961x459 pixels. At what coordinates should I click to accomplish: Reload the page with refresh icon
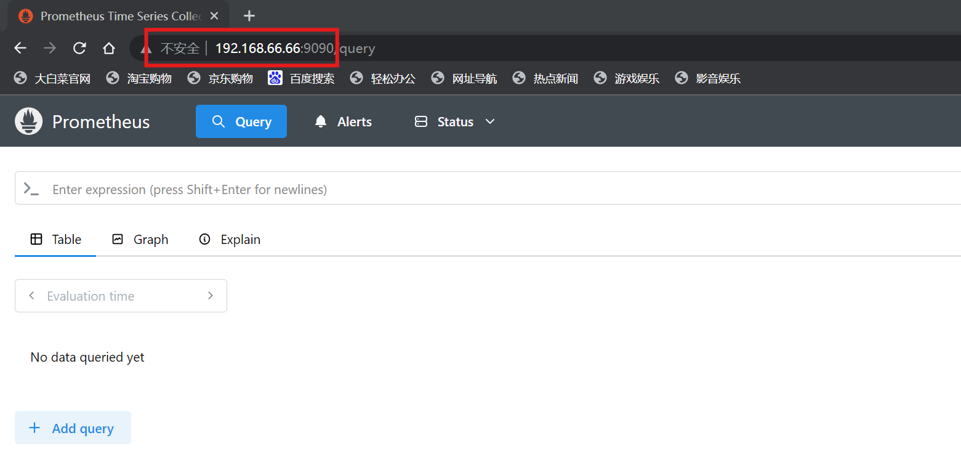[x=79, y=48]
